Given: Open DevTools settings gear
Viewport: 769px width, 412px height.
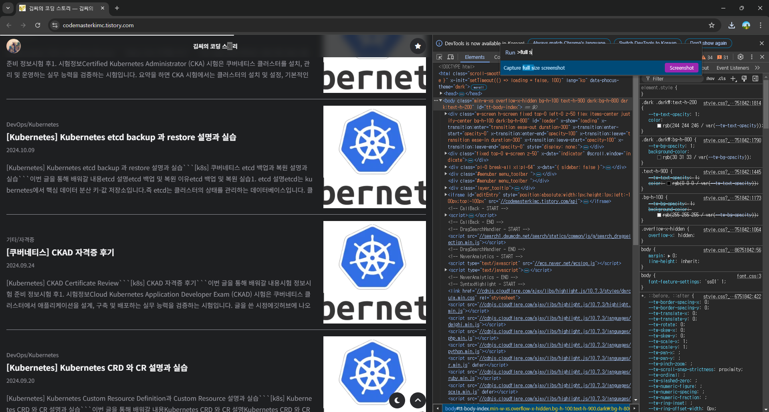Looking at the screenshot, I should point(741,57).
